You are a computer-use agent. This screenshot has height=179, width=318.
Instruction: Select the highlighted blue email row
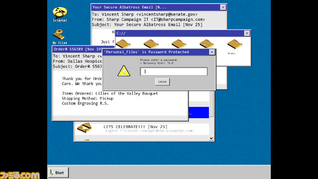(x=199, y=112)
